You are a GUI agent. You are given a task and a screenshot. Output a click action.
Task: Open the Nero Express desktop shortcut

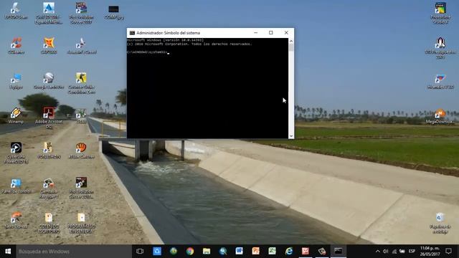pos(16,220)
